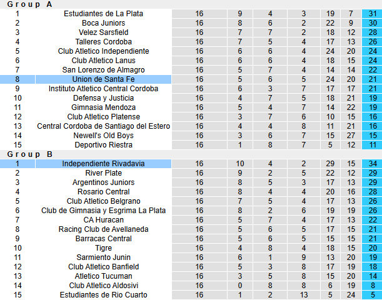Click the Estudiantes de La Plata 31 points cell
This screenshot has width=382, height=300.
pyautogui.click(x=372, y=14)
